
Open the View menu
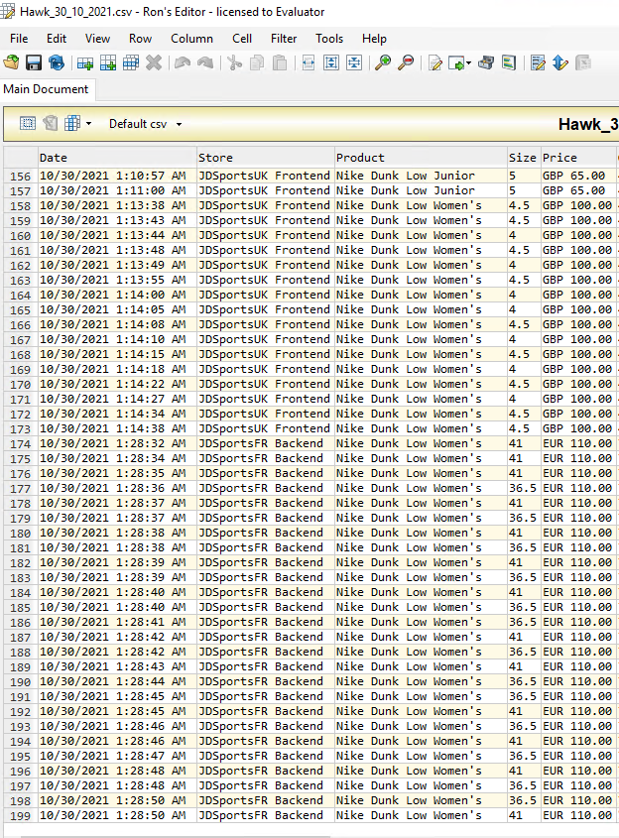97,39
